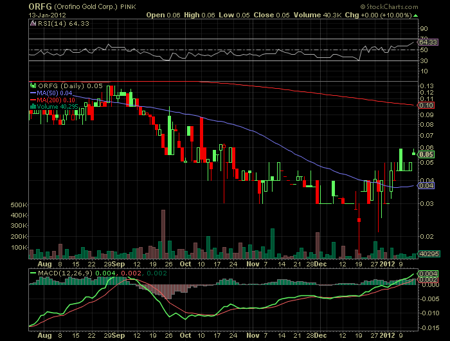Image resolution: width=450 pixels, height=341 pixels.
Task: Click the -0.005 MACD axis label
Action: tap(429, 299)
